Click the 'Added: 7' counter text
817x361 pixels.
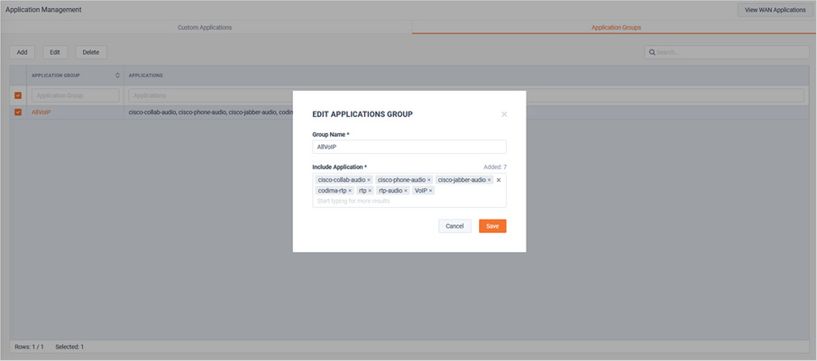[495, 167]
